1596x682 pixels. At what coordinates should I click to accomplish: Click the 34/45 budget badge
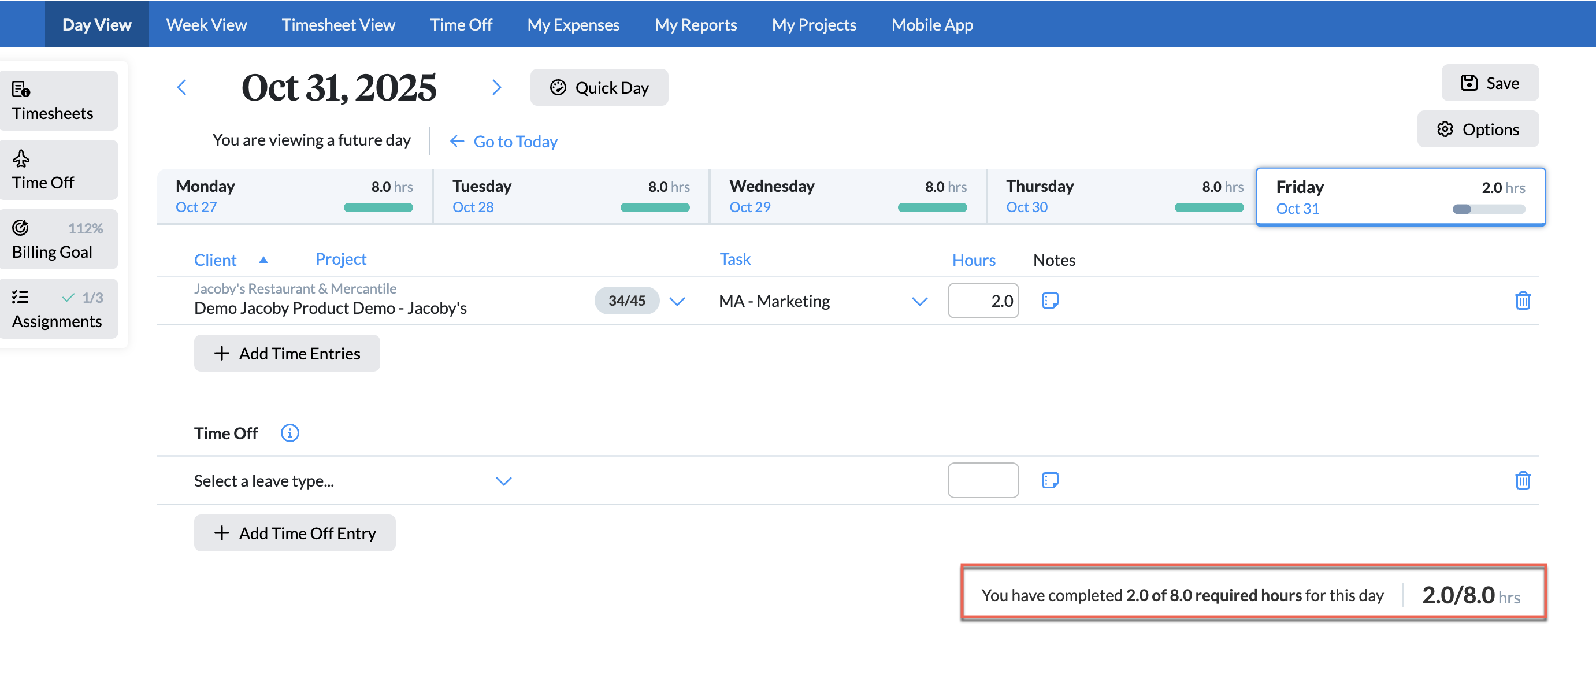[626, 301]
